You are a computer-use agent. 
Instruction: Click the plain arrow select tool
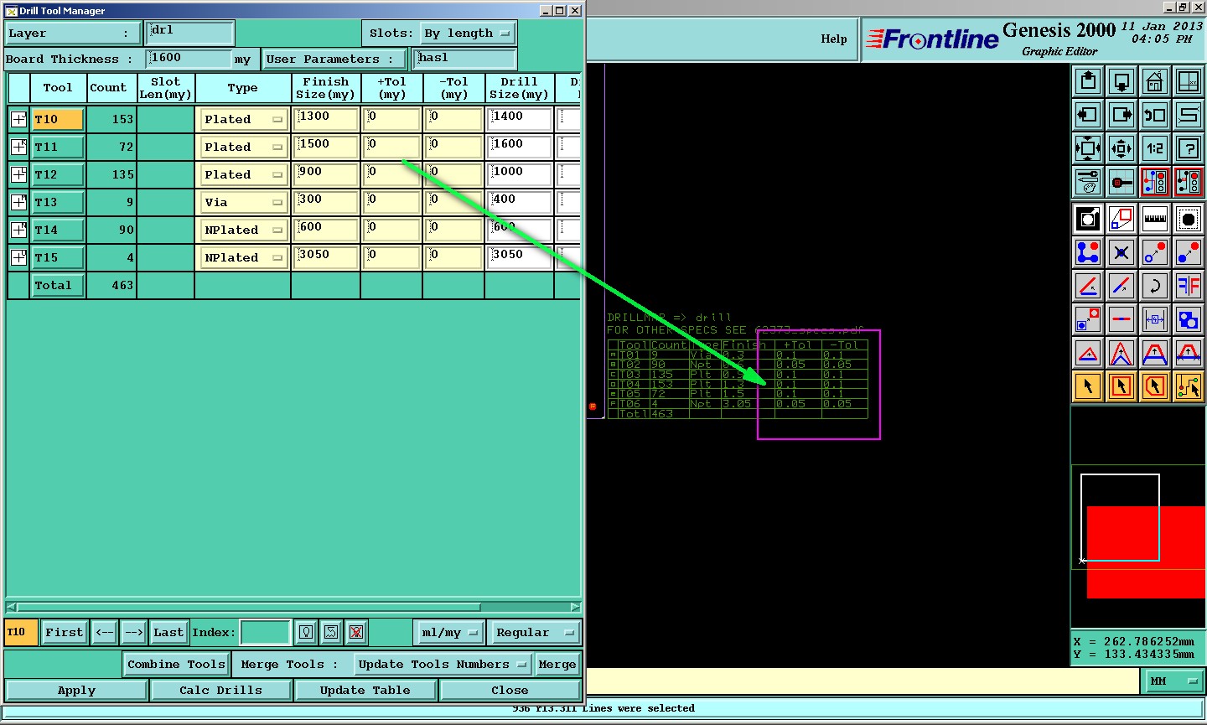[1088, 386]
